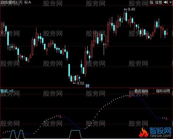The height and width of the screenshot is (139, 173).
Task: Click the 6.52 low price label
Action: [81, 83]
